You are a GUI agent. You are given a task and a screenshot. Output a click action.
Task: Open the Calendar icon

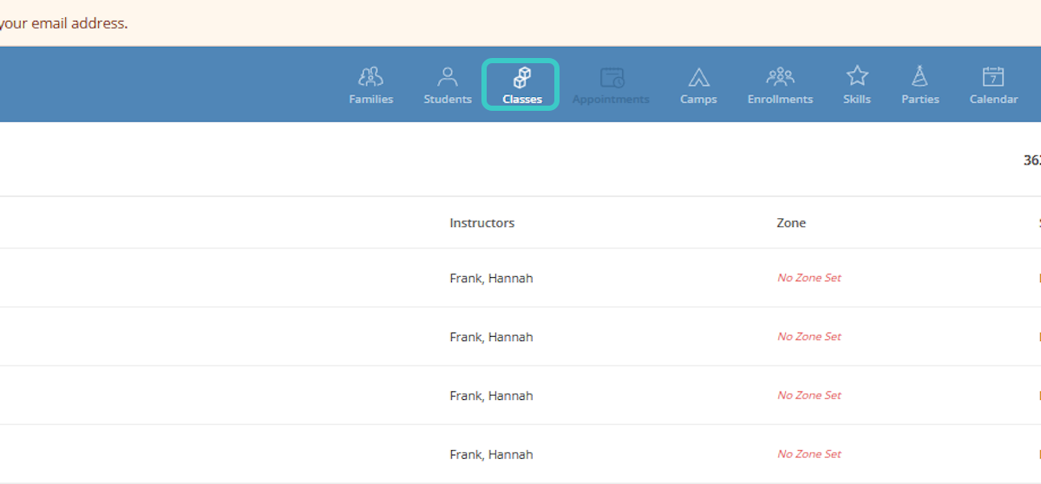click(993, 77)
